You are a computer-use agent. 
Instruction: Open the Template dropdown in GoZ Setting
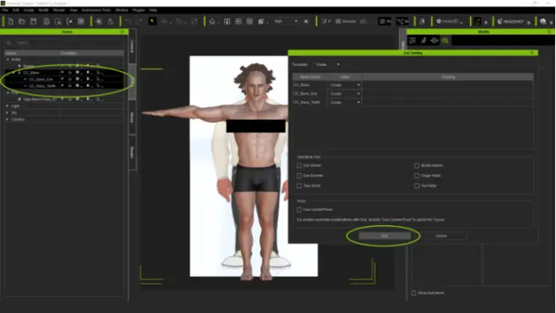[328, 65]
